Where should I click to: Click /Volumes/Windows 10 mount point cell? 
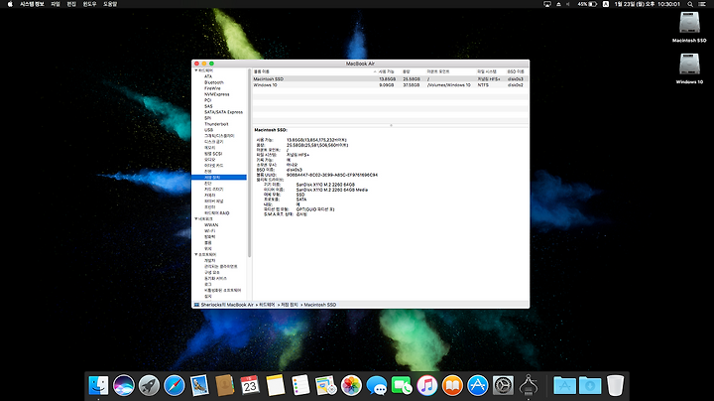pyautogui.click(x=449, y=84)
